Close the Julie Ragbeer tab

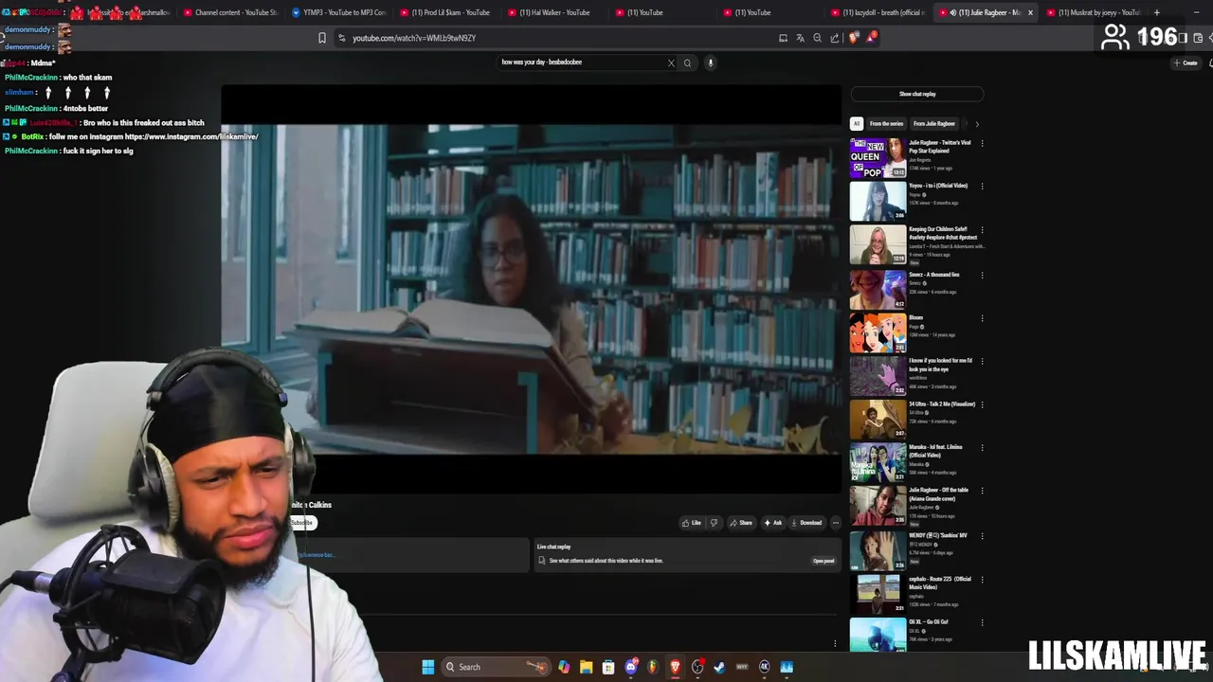click(1030, 12)
